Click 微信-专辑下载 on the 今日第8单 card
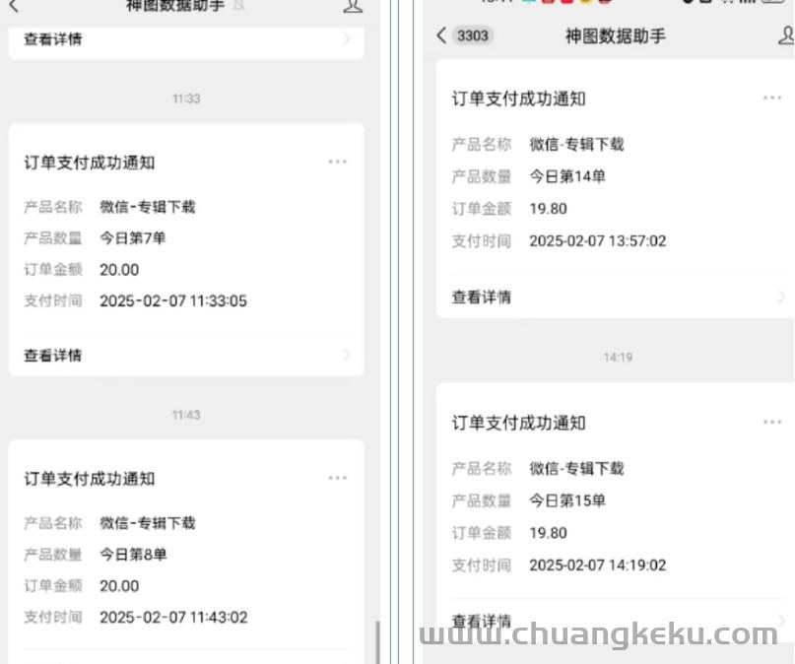 [148, 523]
